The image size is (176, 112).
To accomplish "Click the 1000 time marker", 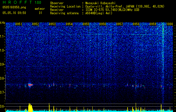I will (x=170, y=24).
